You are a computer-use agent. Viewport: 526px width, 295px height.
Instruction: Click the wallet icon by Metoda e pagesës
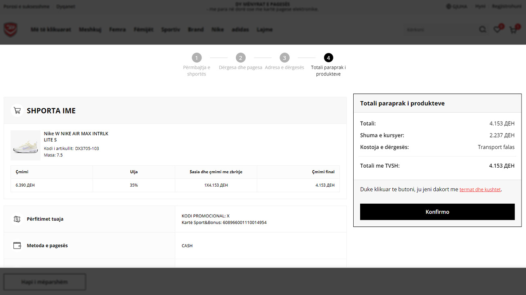[x=17, y=246]
